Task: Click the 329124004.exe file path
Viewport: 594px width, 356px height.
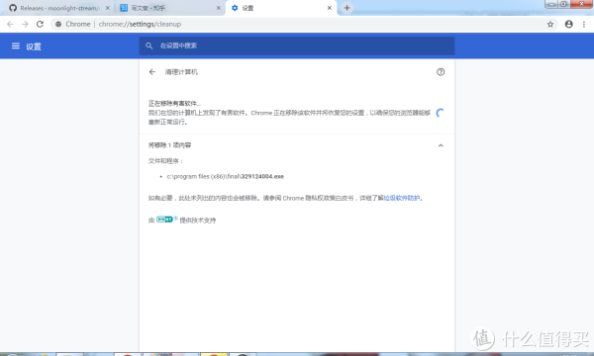Action: 226,176
